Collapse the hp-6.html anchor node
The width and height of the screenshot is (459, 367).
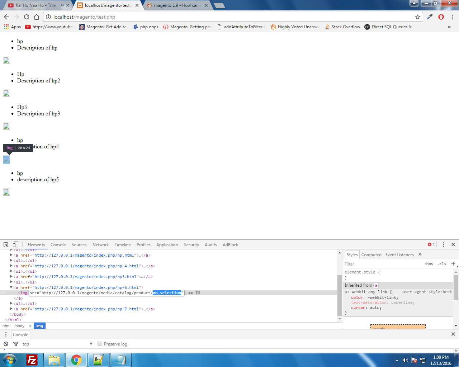11,287
